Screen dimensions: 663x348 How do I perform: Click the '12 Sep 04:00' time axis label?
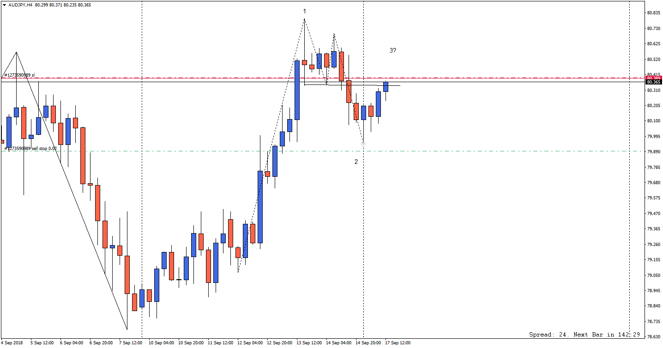(x=250, y=343)
